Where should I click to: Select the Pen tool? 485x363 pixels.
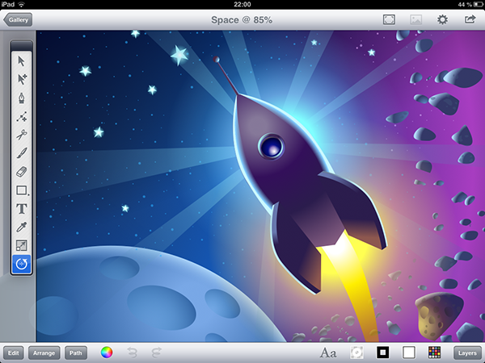click(x=21, y=98)
